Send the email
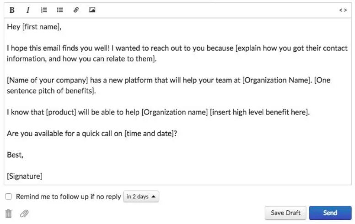 [330, 213]
